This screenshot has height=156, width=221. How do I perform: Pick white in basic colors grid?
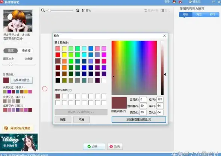coord(104,80)
